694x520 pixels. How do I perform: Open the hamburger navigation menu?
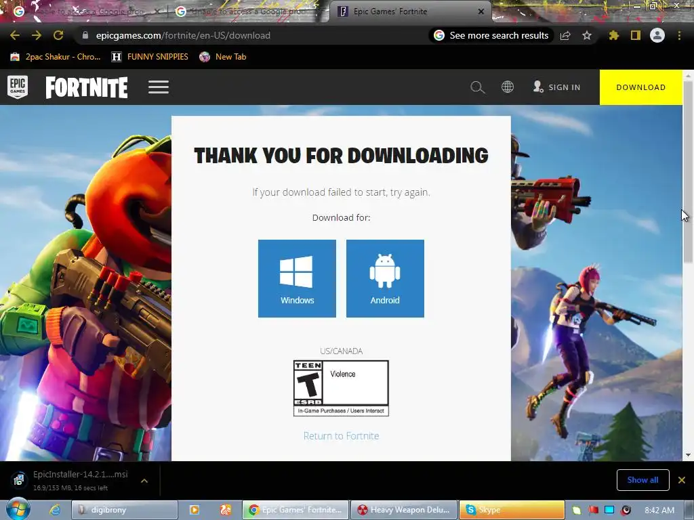(159, 87)
